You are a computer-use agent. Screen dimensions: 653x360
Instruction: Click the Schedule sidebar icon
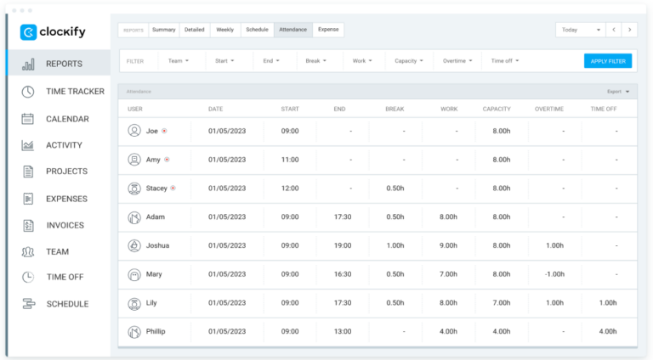click(28, 304)
